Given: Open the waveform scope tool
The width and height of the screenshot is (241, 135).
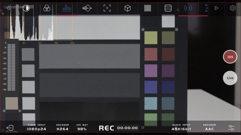Looking at the screenshot, I should [x=87, y=8].
